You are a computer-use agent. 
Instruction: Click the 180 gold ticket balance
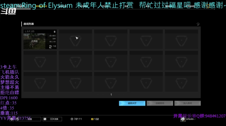95,119
